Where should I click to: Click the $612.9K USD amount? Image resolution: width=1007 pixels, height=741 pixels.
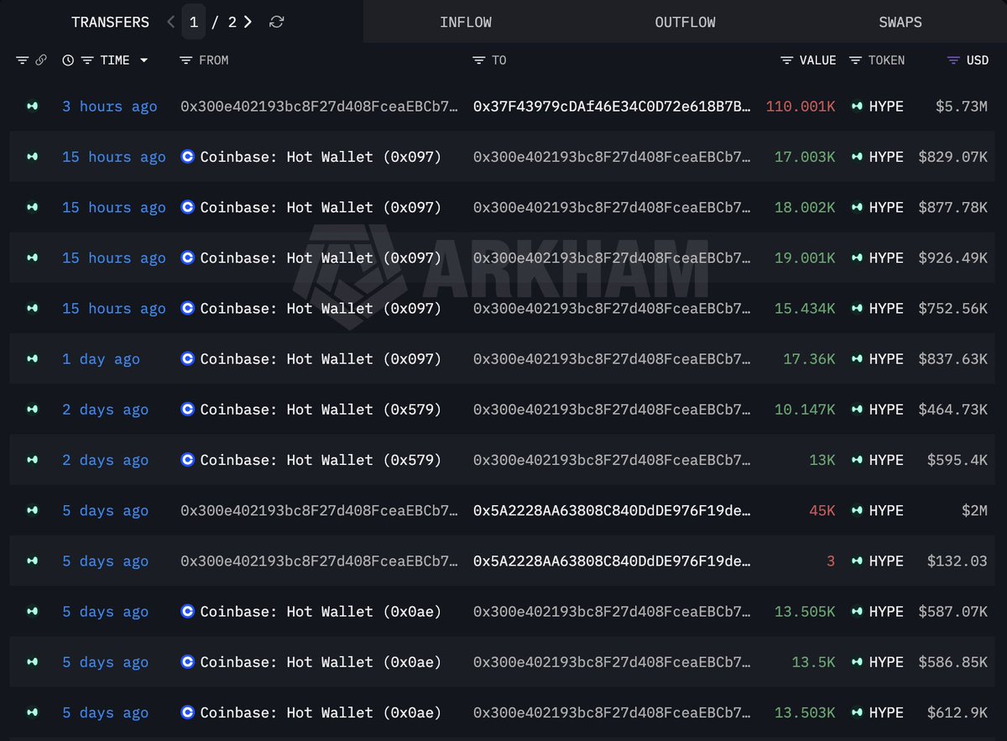tap(957, 712)
